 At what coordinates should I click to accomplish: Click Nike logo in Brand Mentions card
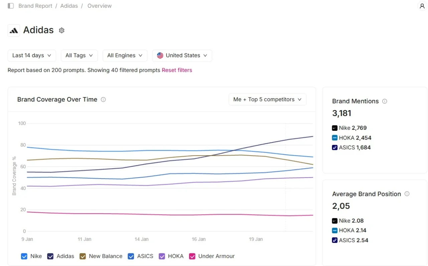(335, 128)
